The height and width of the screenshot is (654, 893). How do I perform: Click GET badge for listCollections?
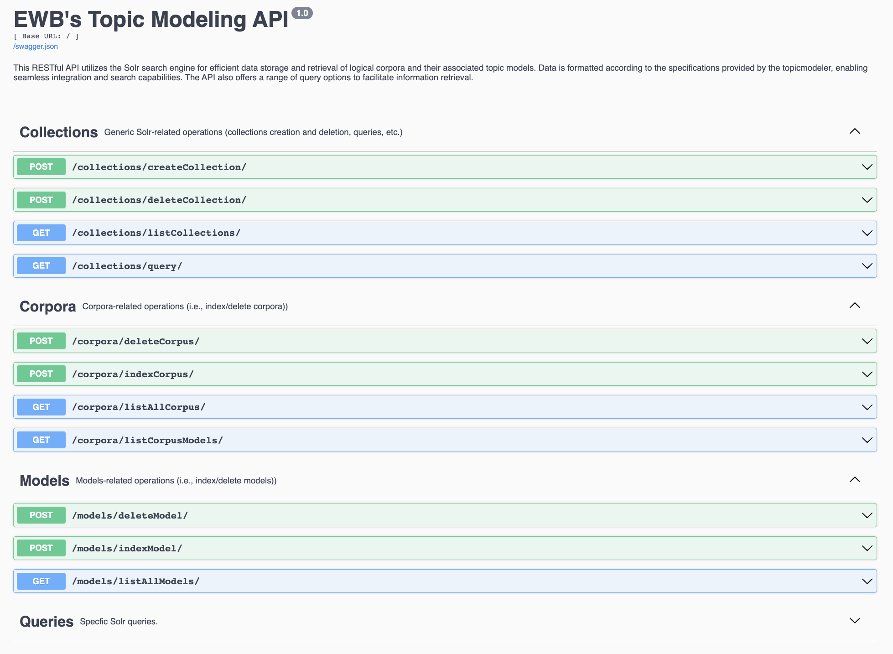(x=41, y=233)
